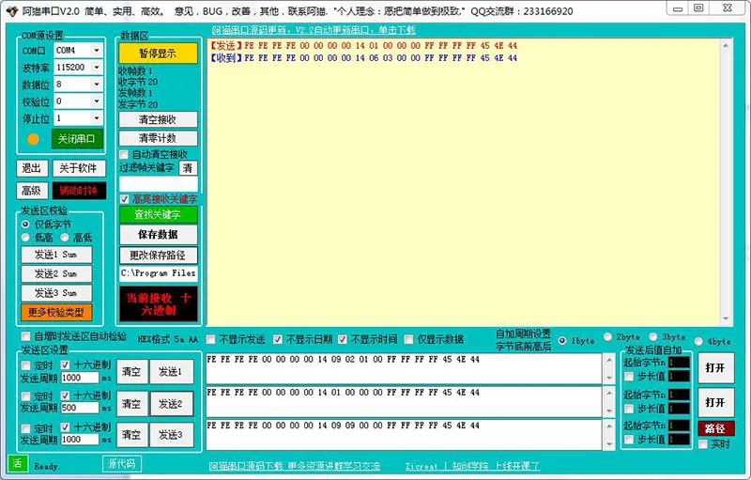Screen dimensions: 751x480
Task: Select the 4byte radio option
Action: coord(698,341)
